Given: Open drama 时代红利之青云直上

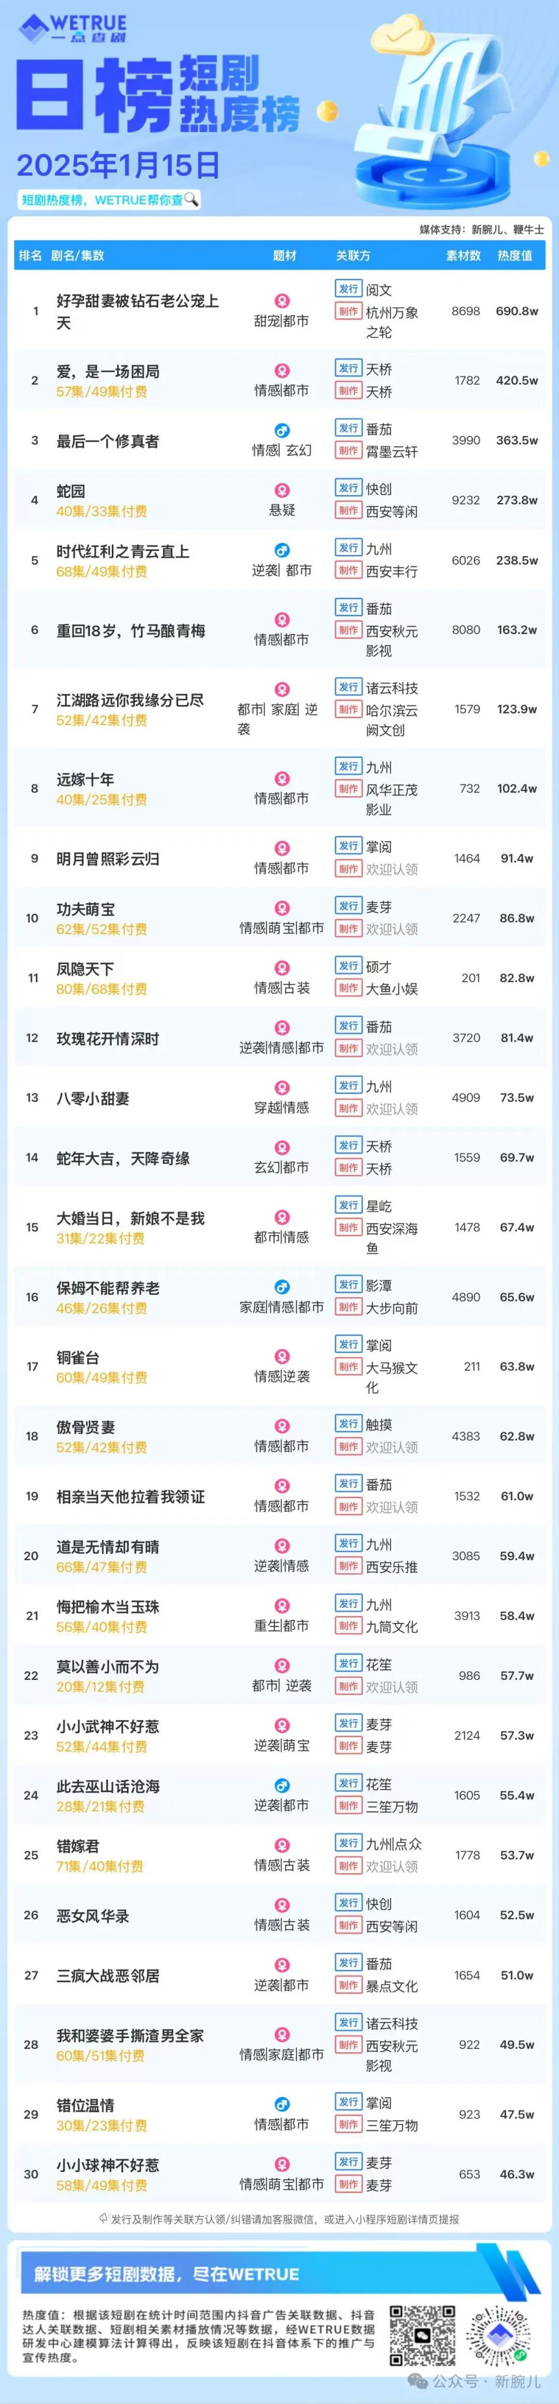Looking at the screenshot, I should (x=122, y=551).
